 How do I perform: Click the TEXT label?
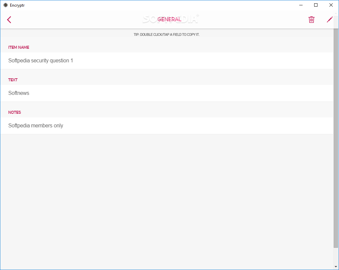[x=13, y=80]
